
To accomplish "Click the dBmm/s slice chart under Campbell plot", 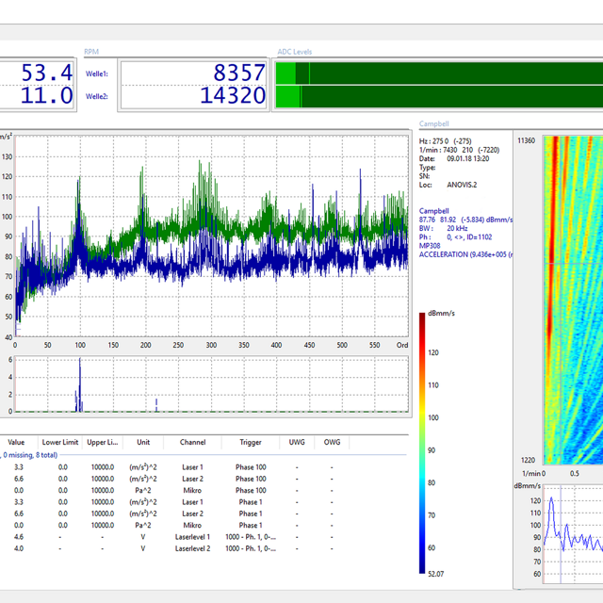I will tap(573, 534).
